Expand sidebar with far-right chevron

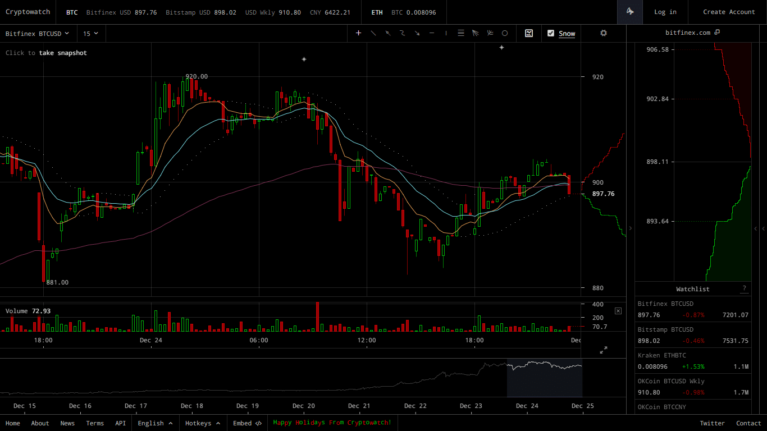pyautogui.click(x=764, y=228)
